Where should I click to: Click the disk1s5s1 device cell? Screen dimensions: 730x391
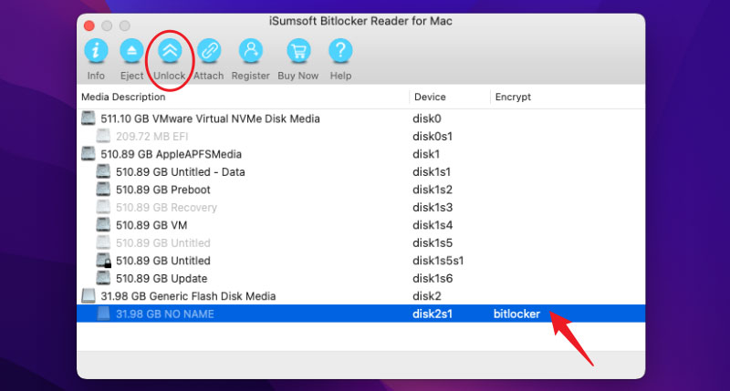[438, 261]
